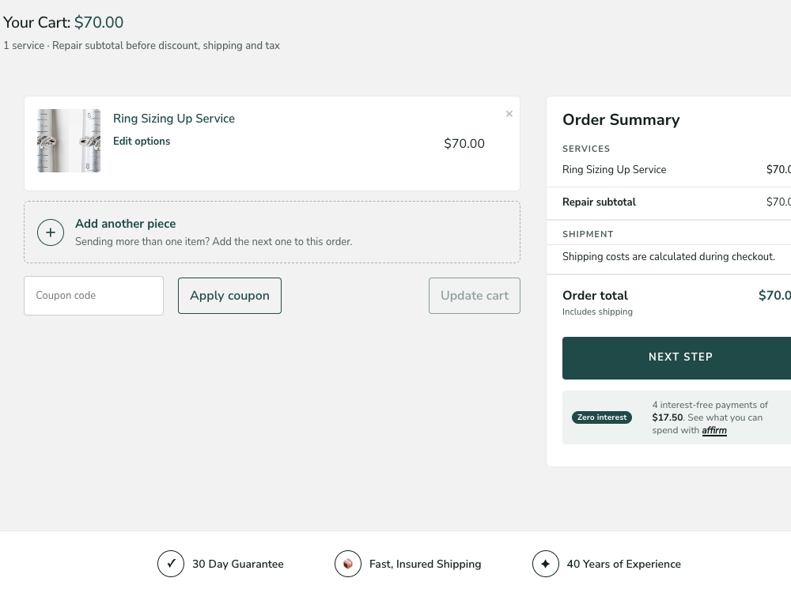This screenshot has height=593, width=791.
Task: Click the Fast, Insured Shipping box icon
Action: (348, 564)
